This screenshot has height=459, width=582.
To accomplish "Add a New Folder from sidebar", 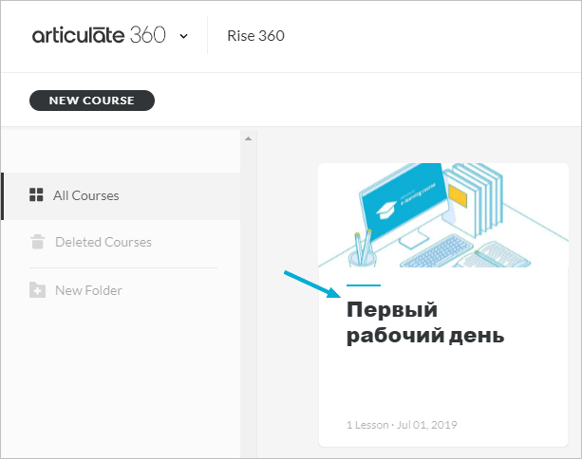I will [x=88, y=290].
